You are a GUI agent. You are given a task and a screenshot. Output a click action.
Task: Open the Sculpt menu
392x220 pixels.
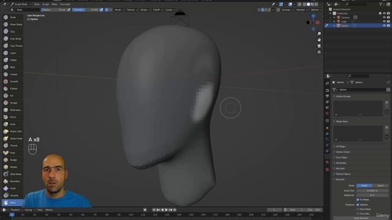[45, 4]
